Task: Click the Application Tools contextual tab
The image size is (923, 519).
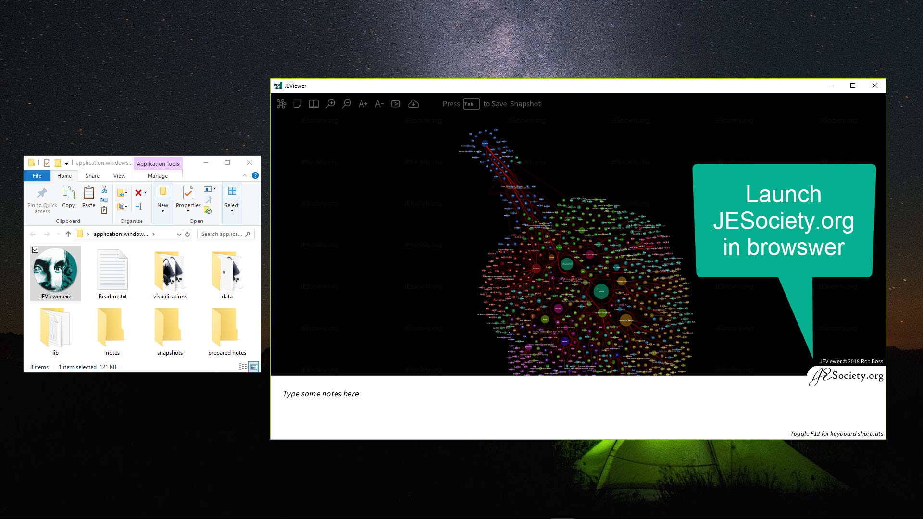Action: click(x=158, y=163)
